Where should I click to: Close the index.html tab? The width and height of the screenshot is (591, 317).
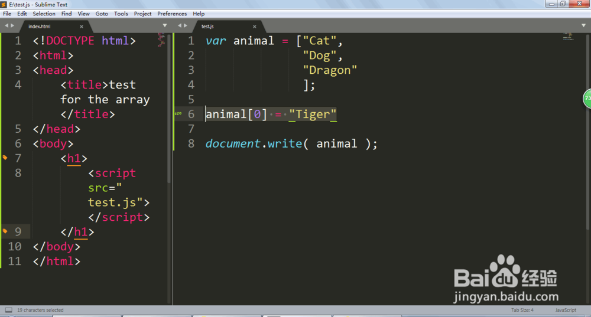pos(82,27)
